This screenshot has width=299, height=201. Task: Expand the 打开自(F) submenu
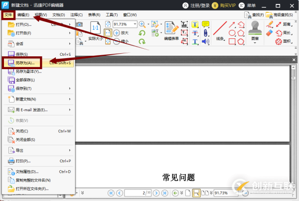point(39,33)
